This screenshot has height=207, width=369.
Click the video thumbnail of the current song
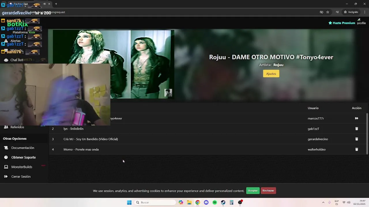(114, 64)
